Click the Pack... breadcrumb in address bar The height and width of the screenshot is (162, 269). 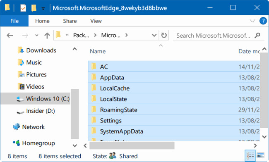coord(81,35)
